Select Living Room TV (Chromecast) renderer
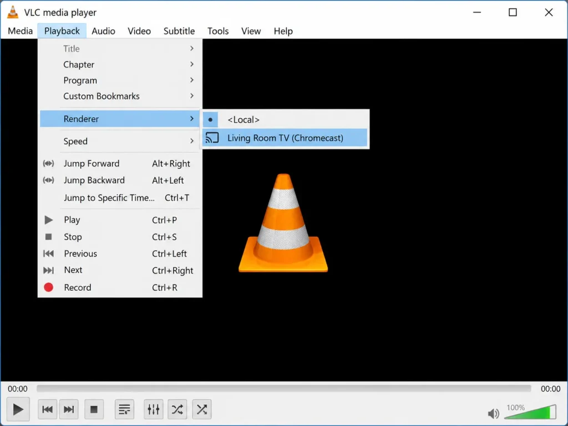The image size is (568, 426). click(286, 138)
